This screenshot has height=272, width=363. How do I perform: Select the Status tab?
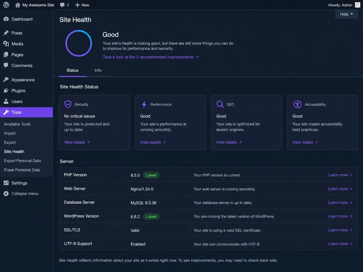[72, 70]
